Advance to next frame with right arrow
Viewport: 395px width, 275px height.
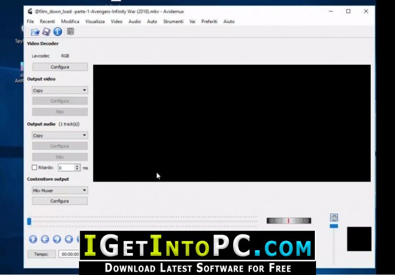point(57,239)
